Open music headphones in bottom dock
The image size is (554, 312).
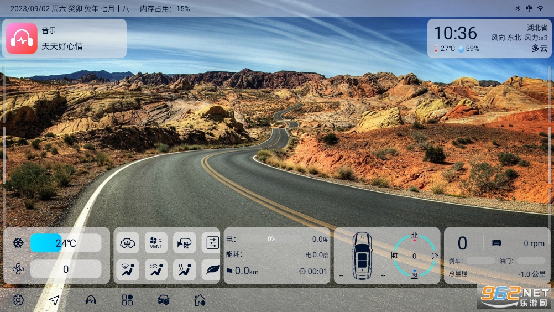coord(91,300)
